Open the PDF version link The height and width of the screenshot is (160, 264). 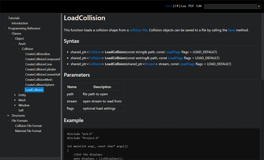[x=191, y=6]
